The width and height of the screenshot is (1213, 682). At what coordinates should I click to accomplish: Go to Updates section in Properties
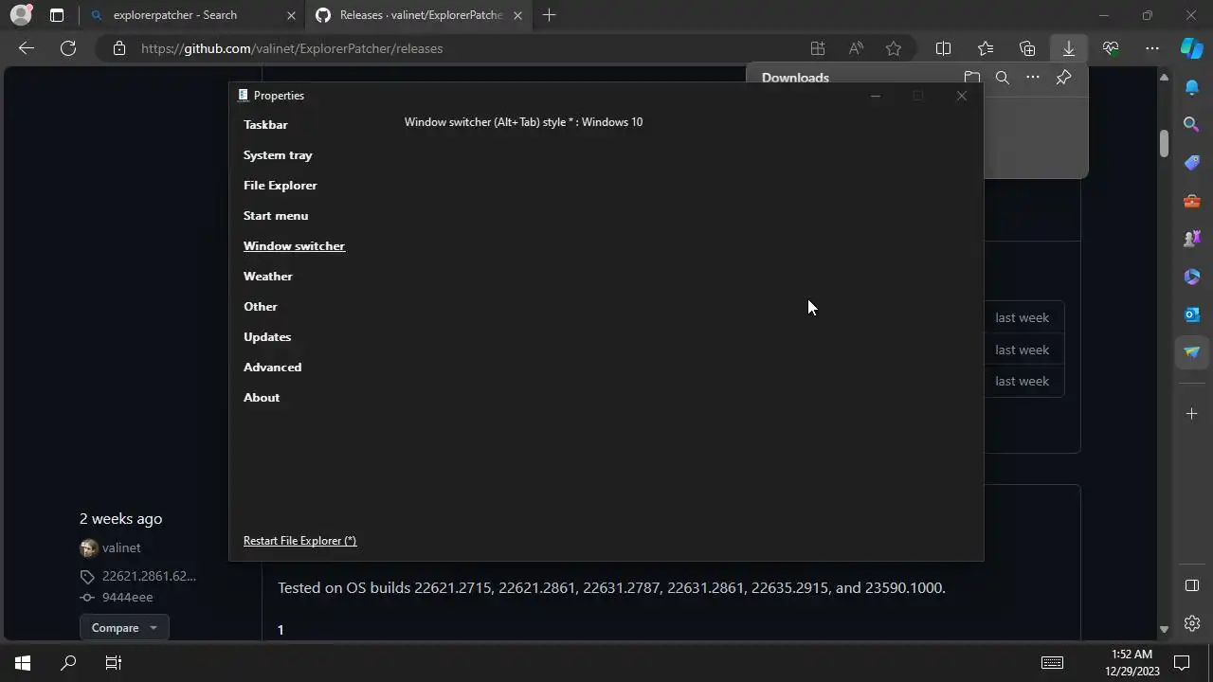point(267,336)
